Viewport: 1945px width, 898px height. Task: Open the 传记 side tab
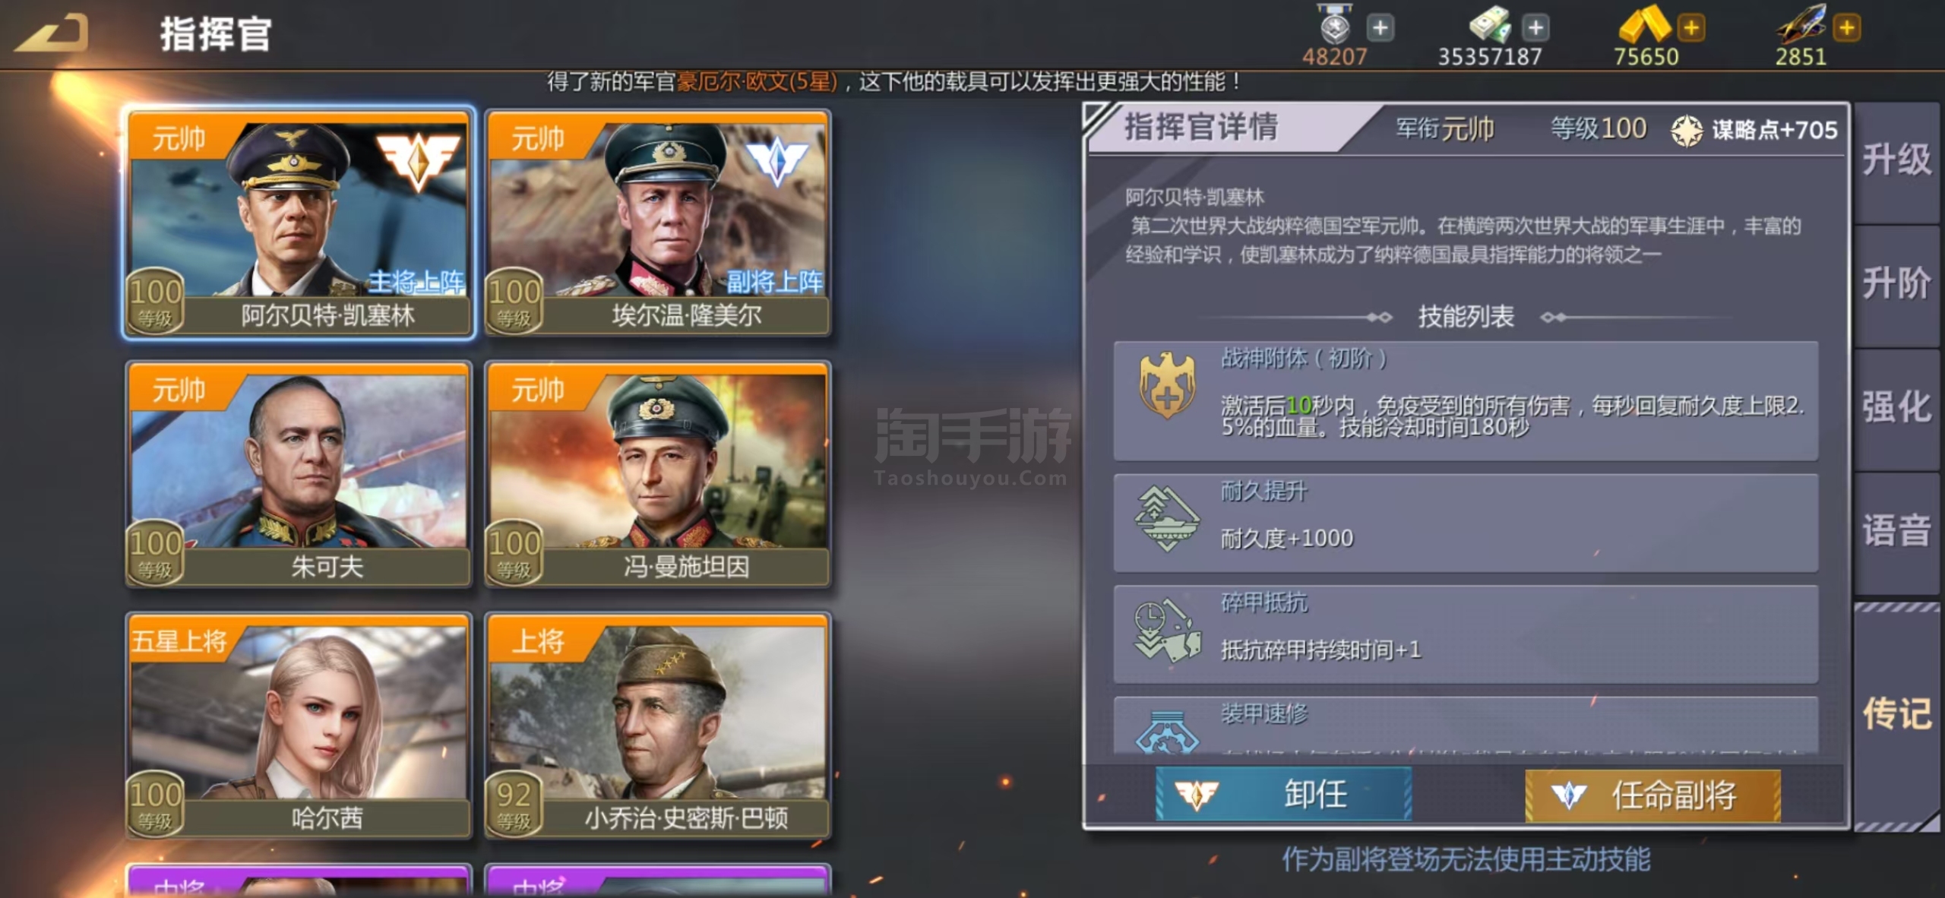(1896, 715)
